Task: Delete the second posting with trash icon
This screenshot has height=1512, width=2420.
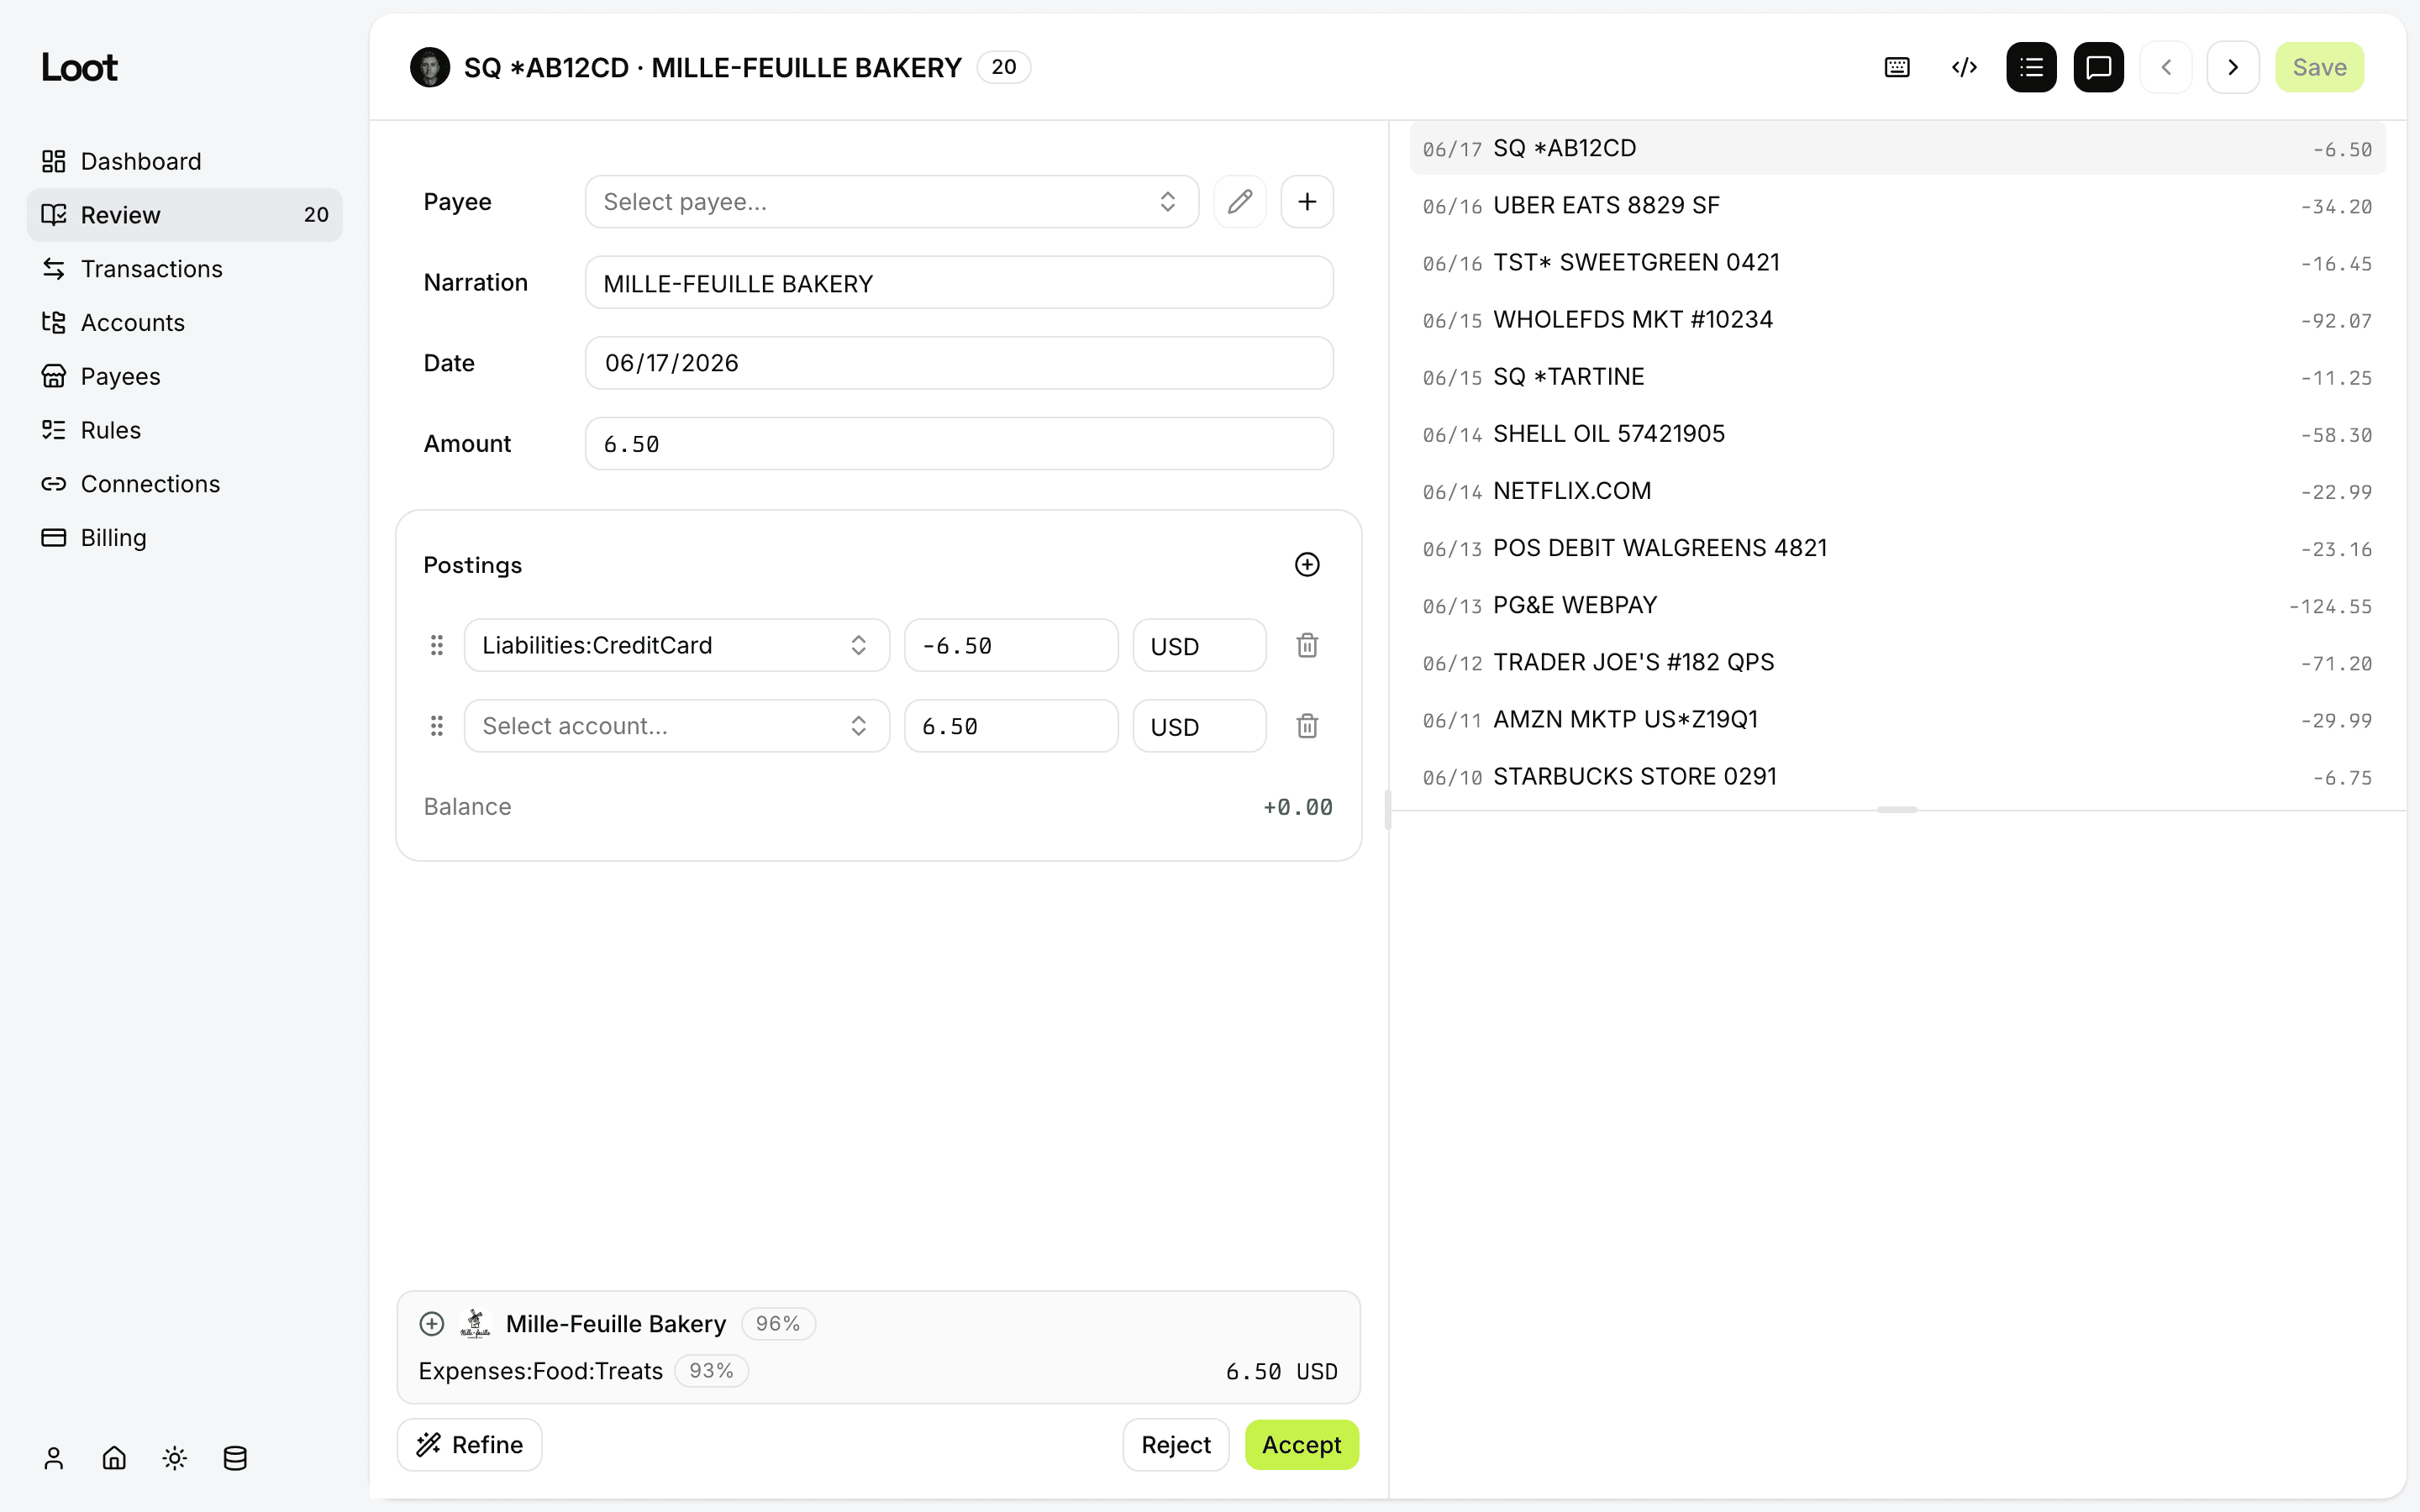Action: 1307,726
